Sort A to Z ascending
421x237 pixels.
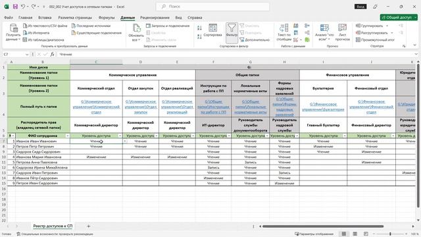[199, 28]
